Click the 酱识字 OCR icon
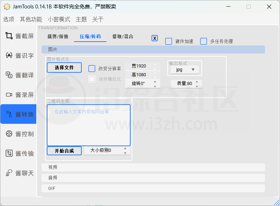Viewport: 280px width, 206px height. coord(9,55)
